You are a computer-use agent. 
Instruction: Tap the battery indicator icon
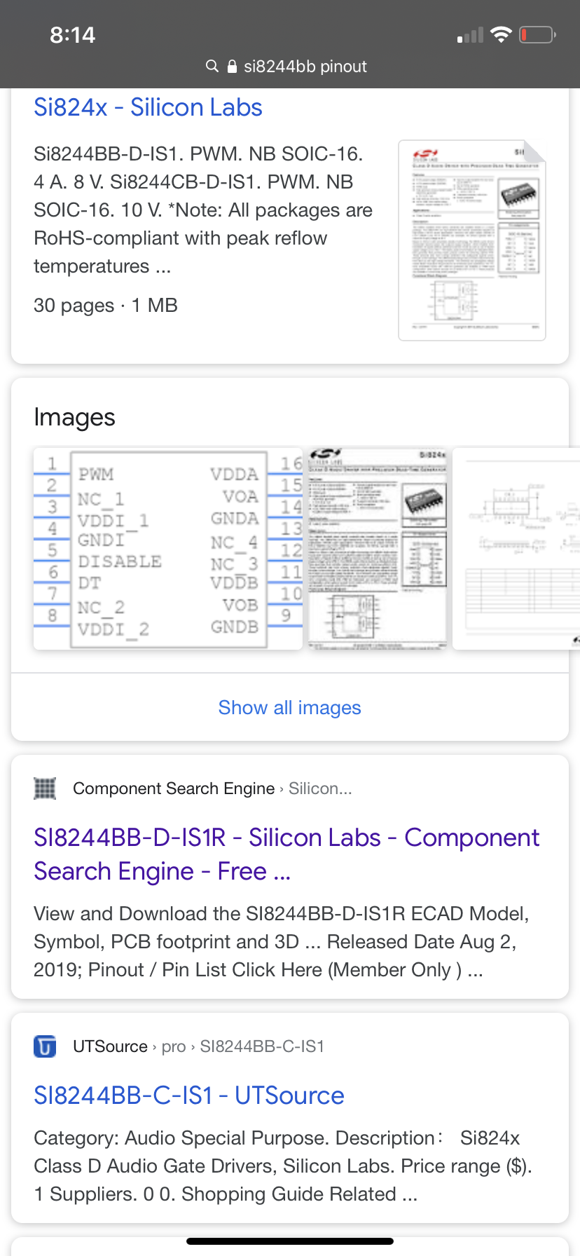pos(538,34)
